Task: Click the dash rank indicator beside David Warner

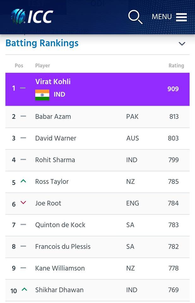Action: point(23,138)
